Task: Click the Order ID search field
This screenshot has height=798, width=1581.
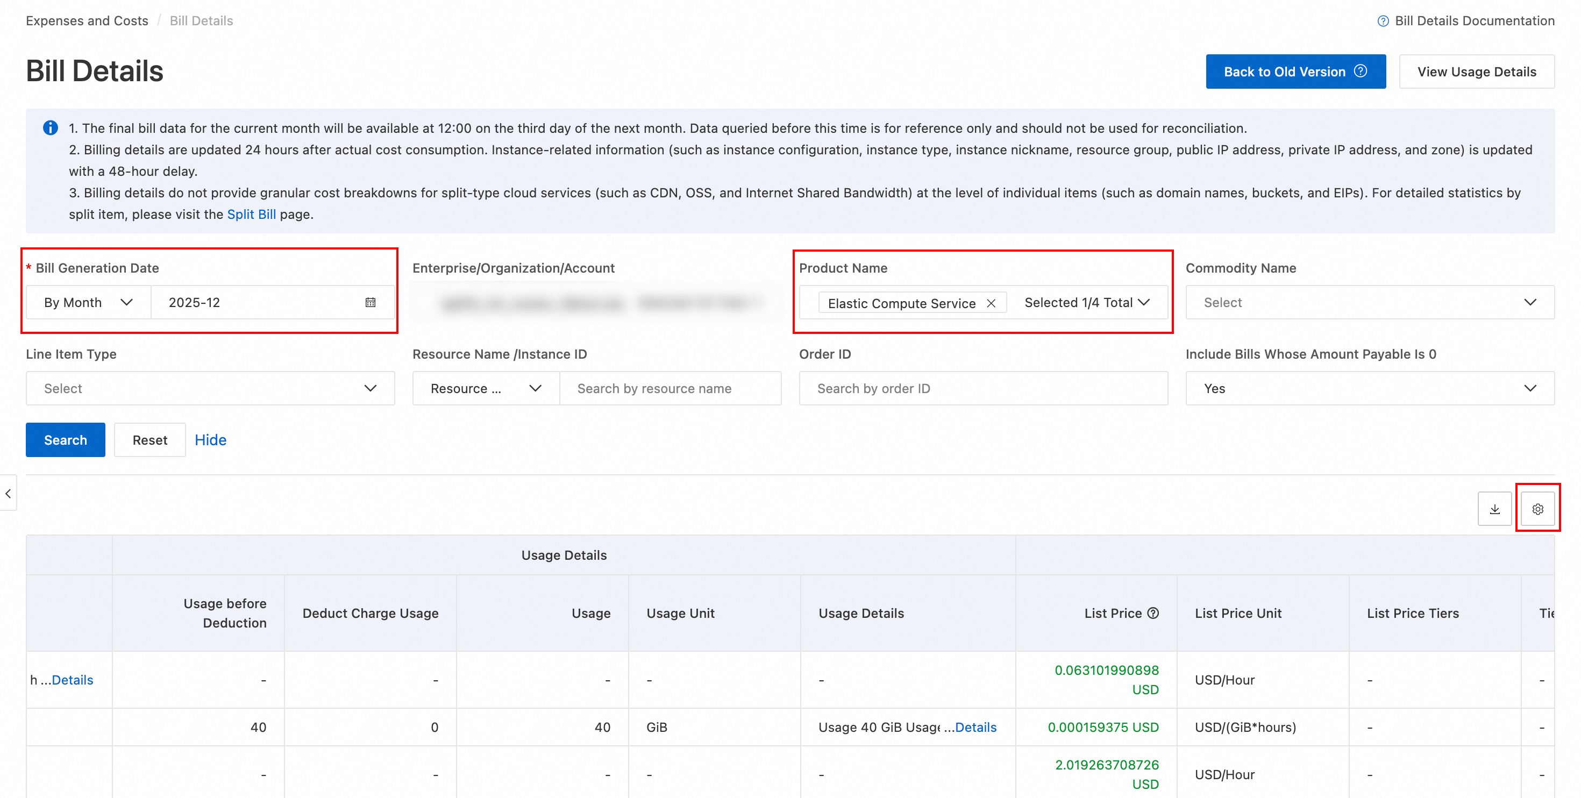Action: point(982,388)
